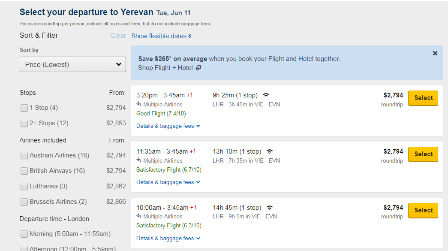Image resolution: width=448 pixels, height=251 pixels.
Task: Clear all sort and filter options
Action: click(x=118, y=36)
